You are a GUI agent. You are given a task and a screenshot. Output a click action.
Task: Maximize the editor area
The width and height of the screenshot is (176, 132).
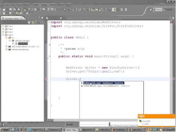click(x=173, y=18)
